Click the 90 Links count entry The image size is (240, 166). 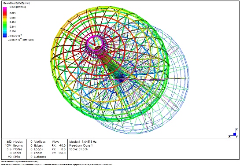(x=15, y=157)
